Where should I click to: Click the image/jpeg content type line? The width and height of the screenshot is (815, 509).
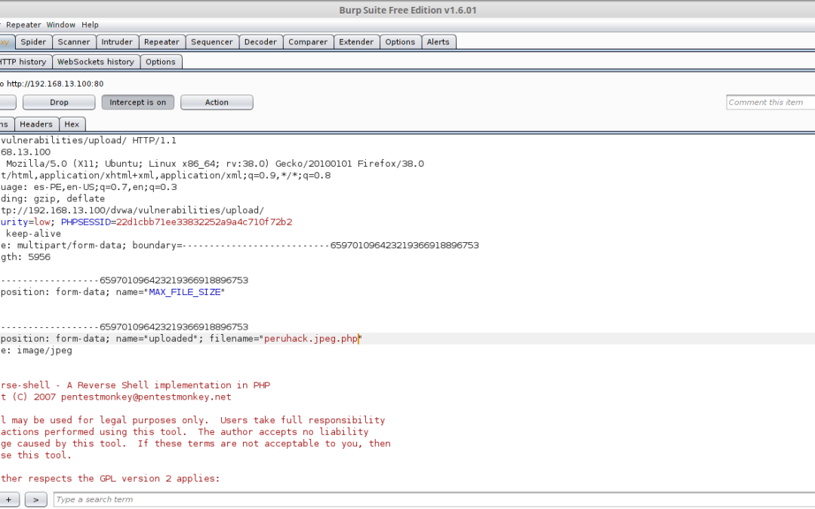pos(36,350)
